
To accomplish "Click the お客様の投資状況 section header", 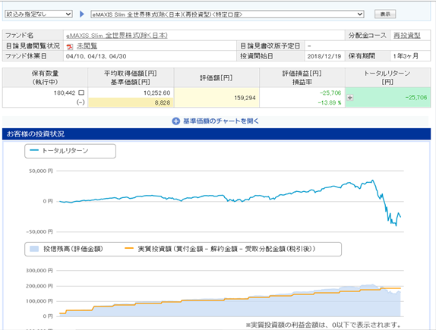I will (216, 134).
